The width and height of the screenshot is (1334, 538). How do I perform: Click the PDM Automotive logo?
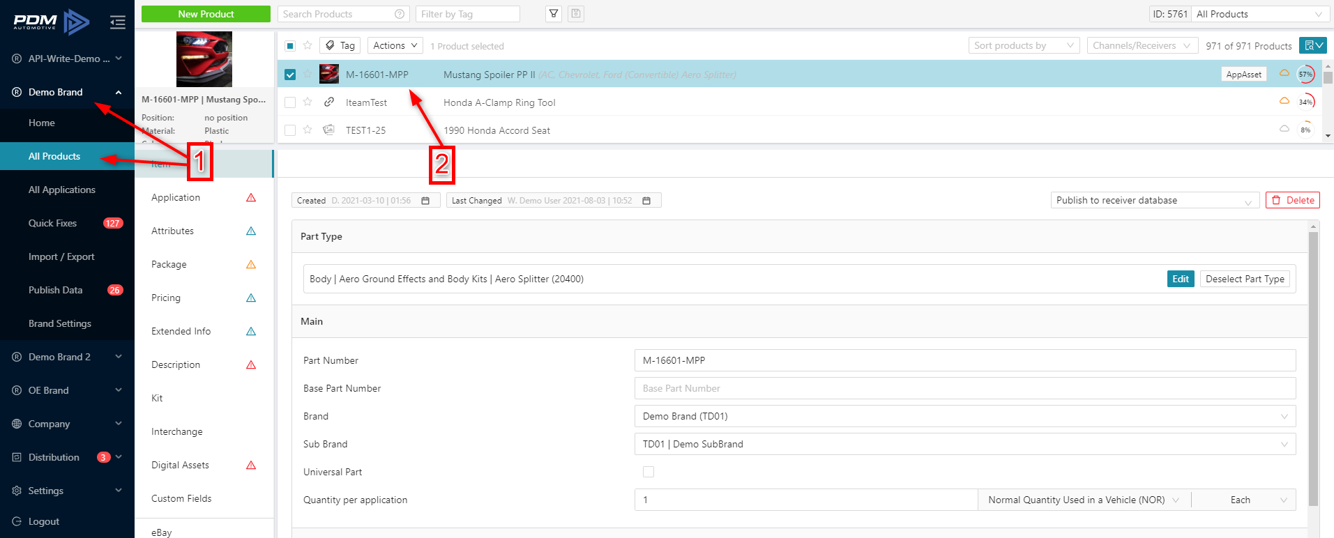pyautogui.click(x=51, y=22)
